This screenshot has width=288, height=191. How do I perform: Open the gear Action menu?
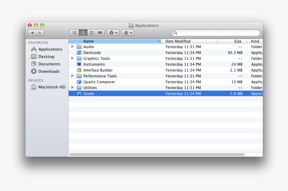point(113,33)
